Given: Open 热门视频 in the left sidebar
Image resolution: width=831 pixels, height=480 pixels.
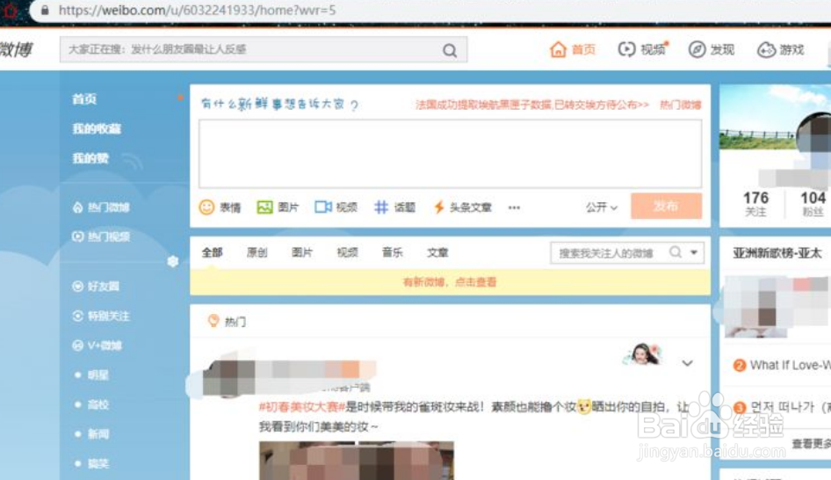Looking at the screenshot, I should point(101,236).
